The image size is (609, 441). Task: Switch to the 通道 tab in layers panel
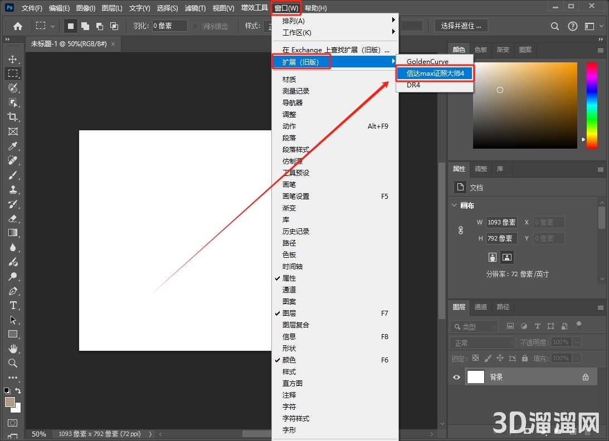[x=480, y=307]
